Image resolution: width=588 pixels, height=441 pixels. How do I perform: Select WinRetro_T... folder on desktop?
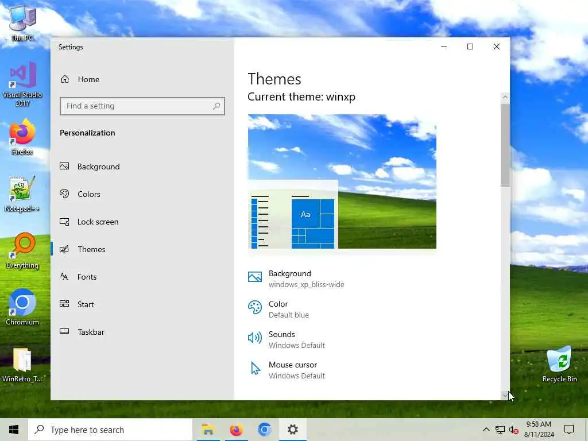[x=22, y=365]
